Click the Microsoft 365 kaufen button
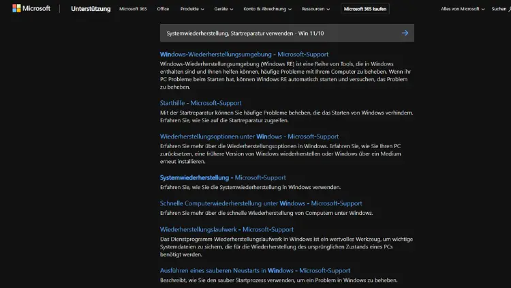Viewport: 511px width, 288px height. (365, 9)
